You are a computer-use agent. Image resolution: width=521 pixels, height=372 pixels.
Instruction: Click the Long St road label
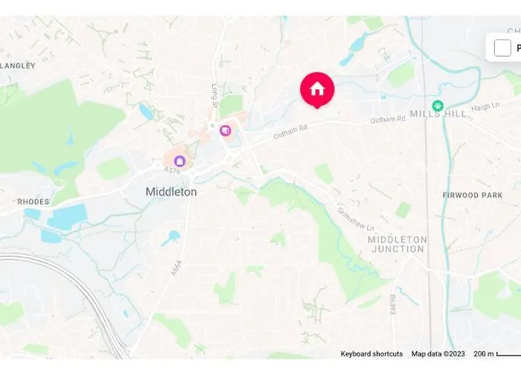click(214, 94)
